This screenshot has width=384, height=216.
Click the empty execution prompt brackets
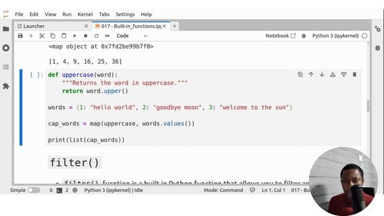37,74
